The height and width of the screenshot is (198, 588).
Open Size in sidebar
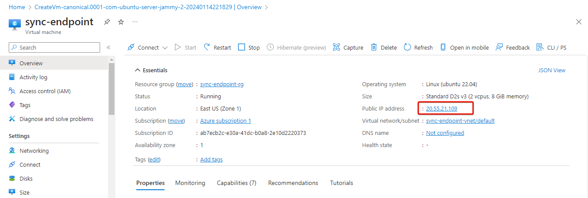(x=54, y=192)
